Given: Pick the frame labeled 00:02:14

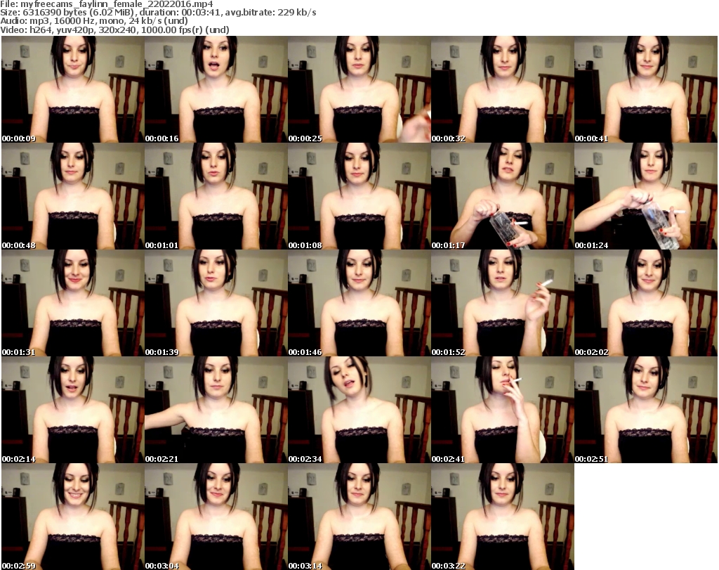Looking at the screenshot, I should click(73, 410).
